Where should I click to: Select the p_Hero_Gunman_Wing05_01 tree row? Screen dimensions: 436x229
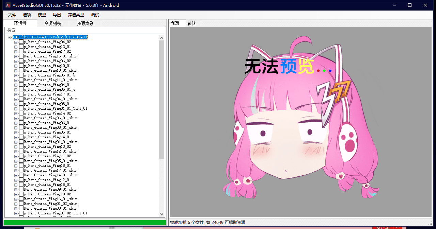47,133
